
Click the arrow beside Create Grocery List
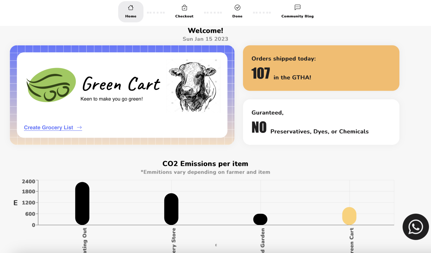coord(79,127)
